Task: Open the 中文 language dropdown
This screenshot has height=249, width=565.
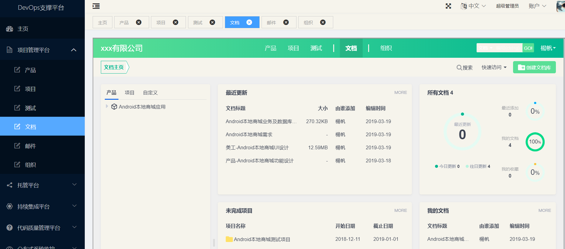Action: point(474,6)
